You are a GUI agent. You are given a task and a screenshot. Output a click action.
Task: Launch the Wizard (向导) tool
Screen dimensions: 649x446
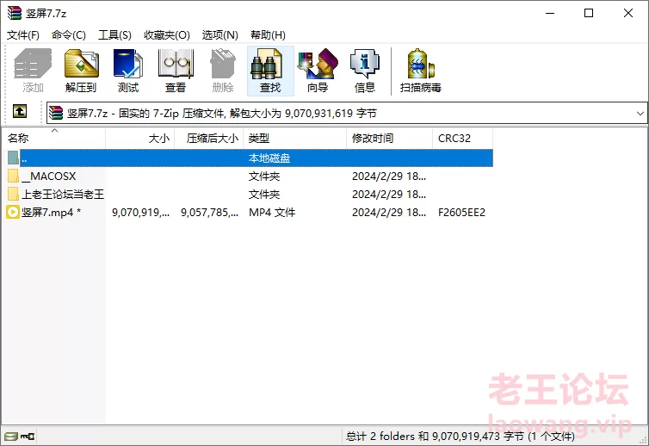pyautogui.click(x=318, y=71)
